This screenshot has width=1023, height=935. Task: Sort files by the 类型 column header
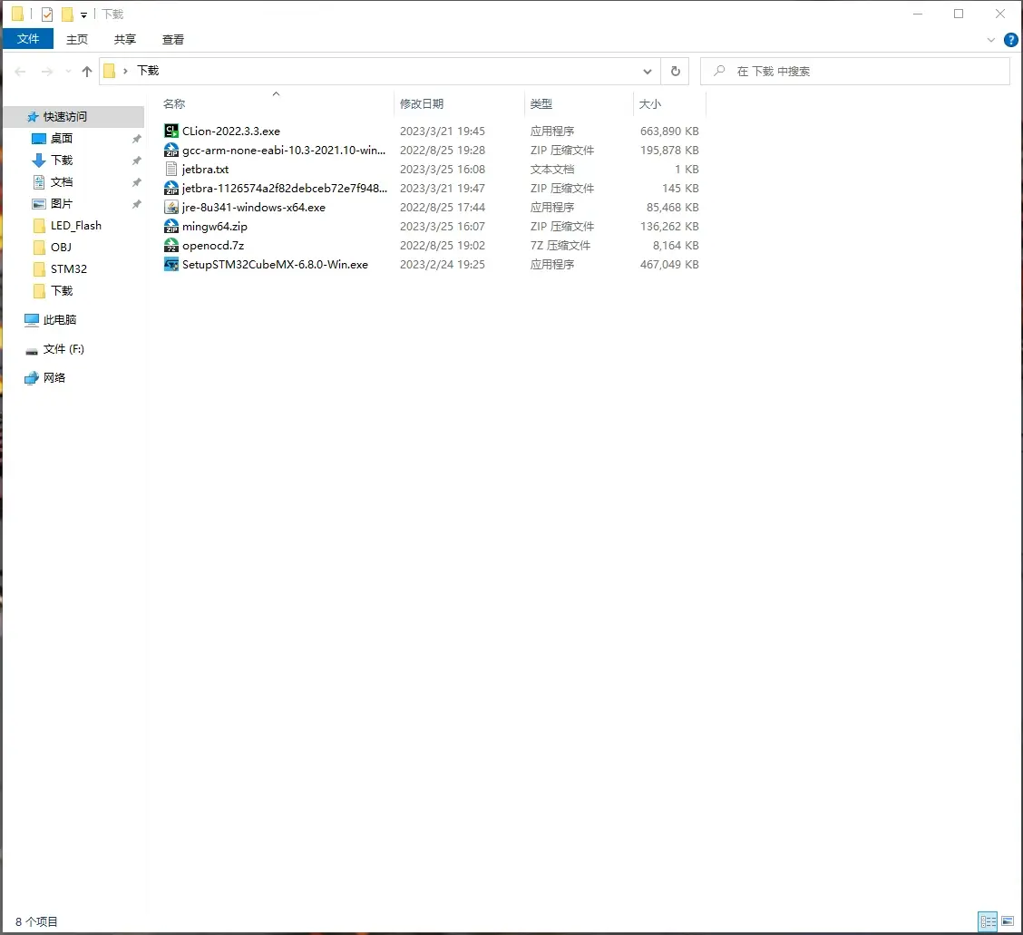point(541,103)
